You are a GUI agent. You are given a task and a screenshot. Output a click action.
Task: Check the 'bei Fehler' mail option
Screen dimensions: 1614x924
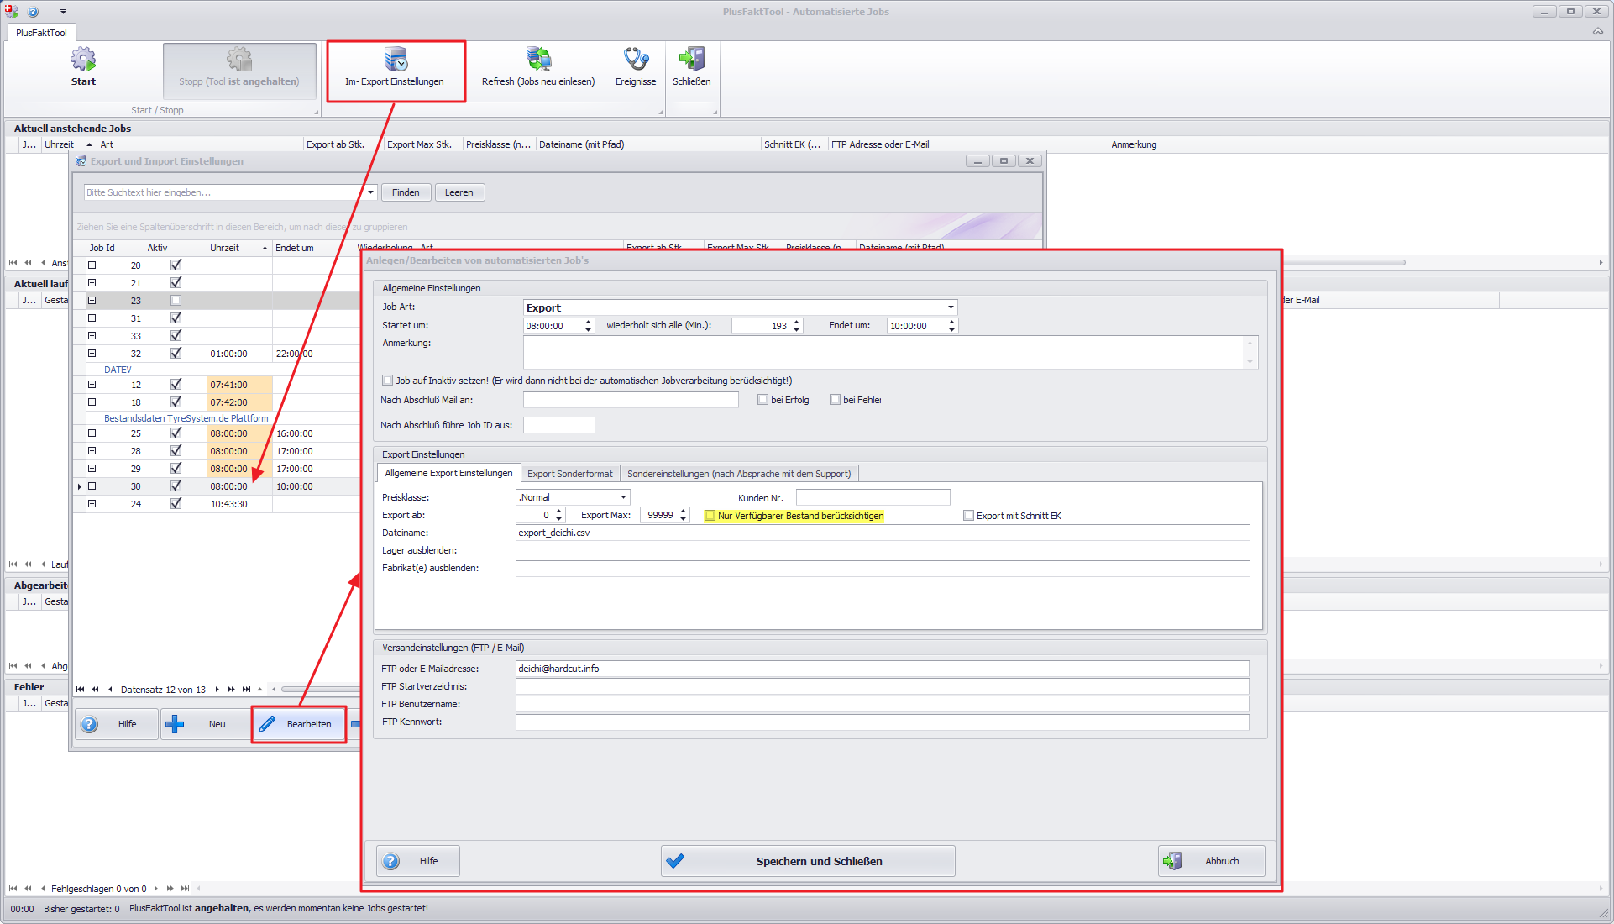coord(835,400)
